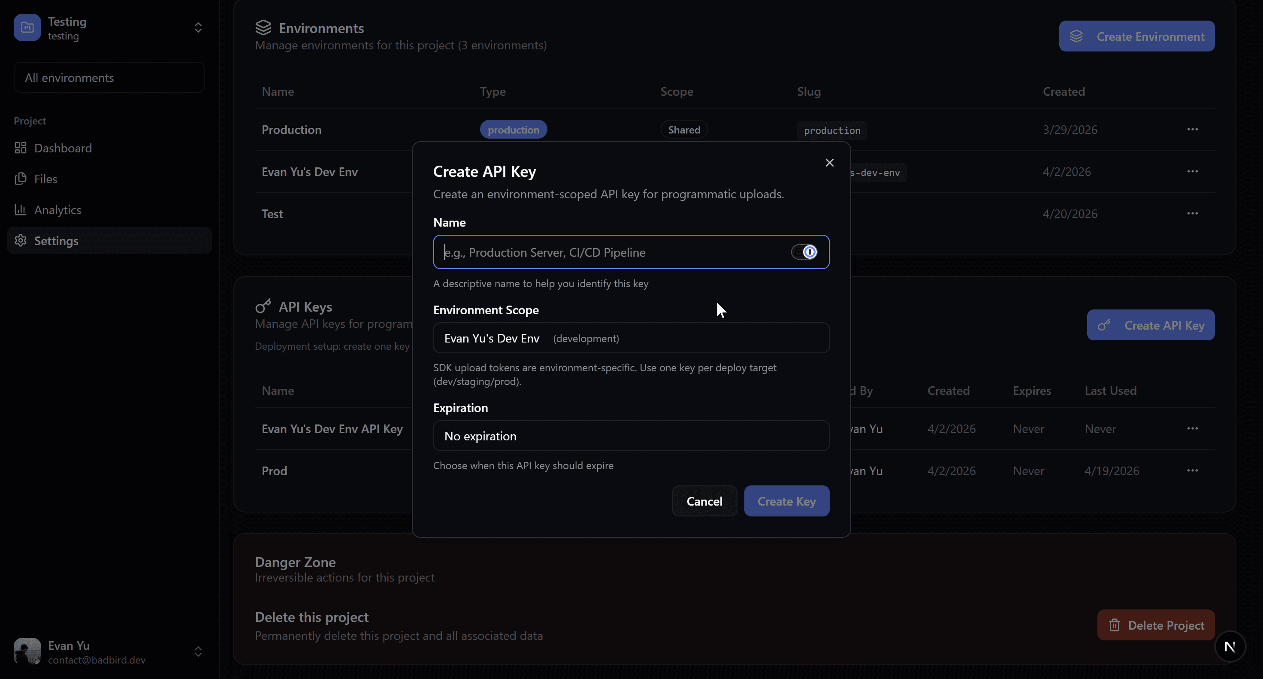This screenshot has width=1263, height=679.
Task: Click the Delete Project button
Action: click(1156, 625)
